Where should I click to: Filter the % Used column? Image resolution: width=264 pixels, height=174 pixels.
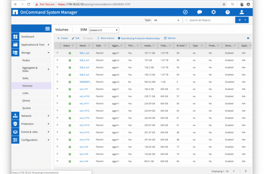186,46
